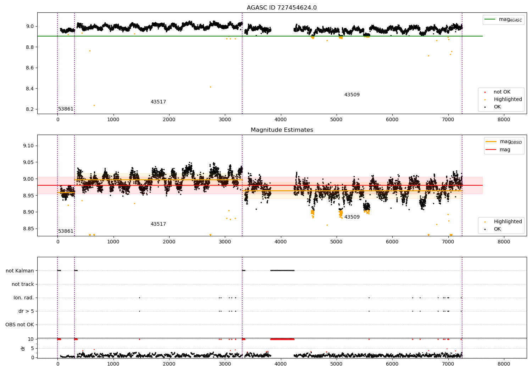
Task: Click the 'dr' axis label in bottom plot
Action: [x=23, y=348]
